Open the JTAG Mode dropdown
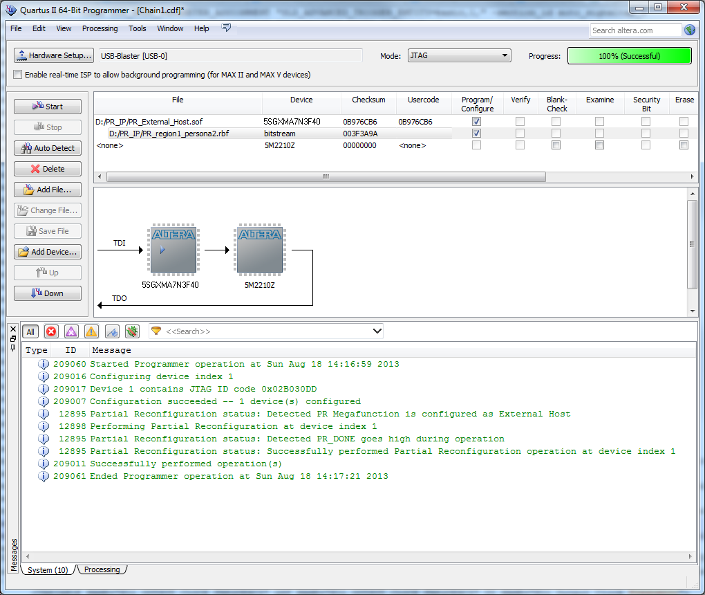This screenshot has width=705, height=595. [x=458, y=55]
